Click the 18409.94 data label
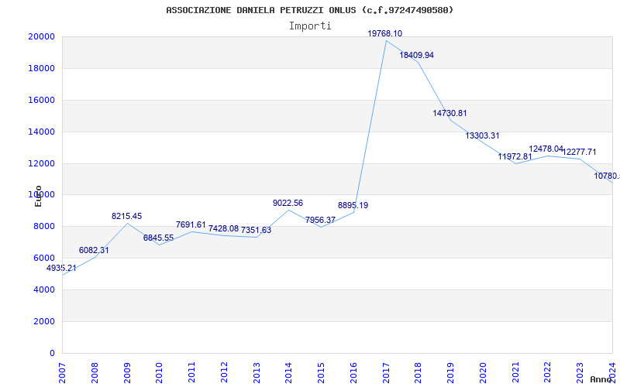Screen dimensions: 620x387 click(x=416, y=55)
